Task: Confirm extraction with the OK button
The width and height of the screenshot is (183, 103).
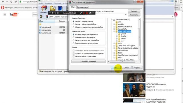Action: pyautogui.click(x=116, y=68)
